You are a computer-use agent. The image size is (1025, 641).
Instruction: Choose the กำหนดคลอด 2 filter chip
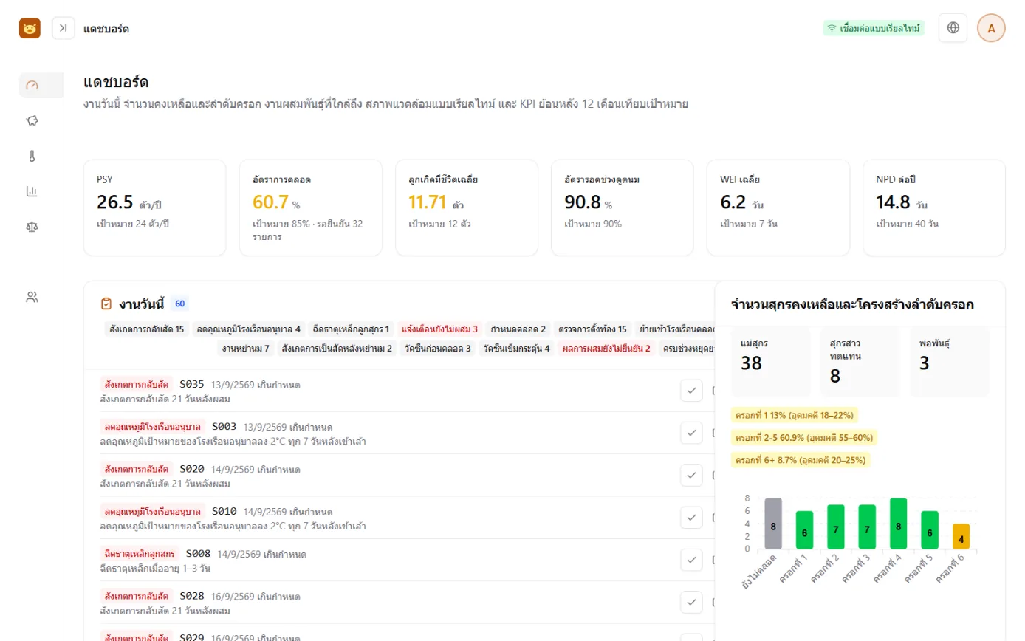click(x=518, y=329)
